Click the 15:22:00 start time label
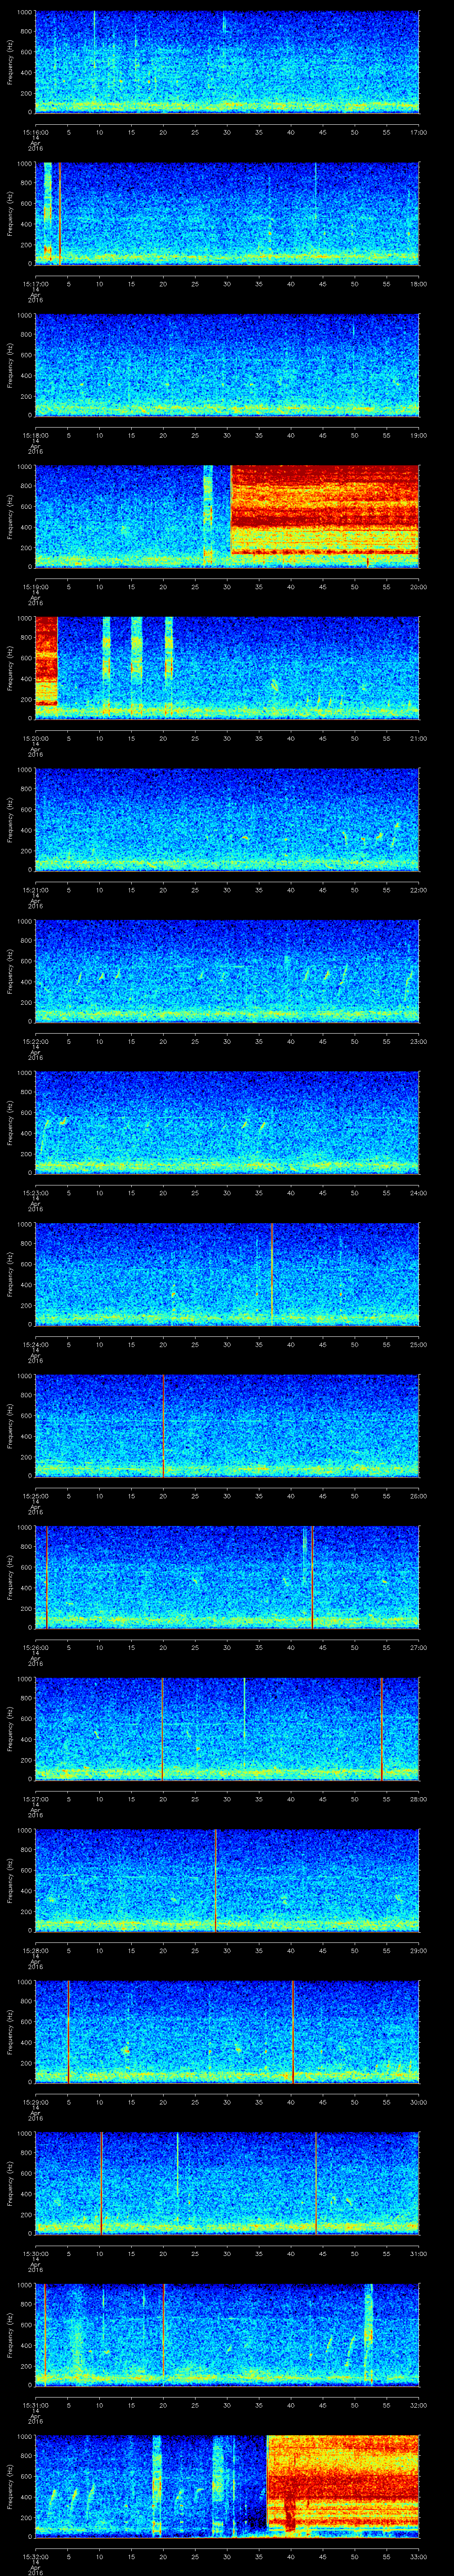 [x=35, y=1041]
